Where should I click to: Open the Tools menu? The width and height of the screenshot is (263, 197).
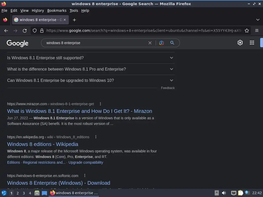(x=74, y=11)
